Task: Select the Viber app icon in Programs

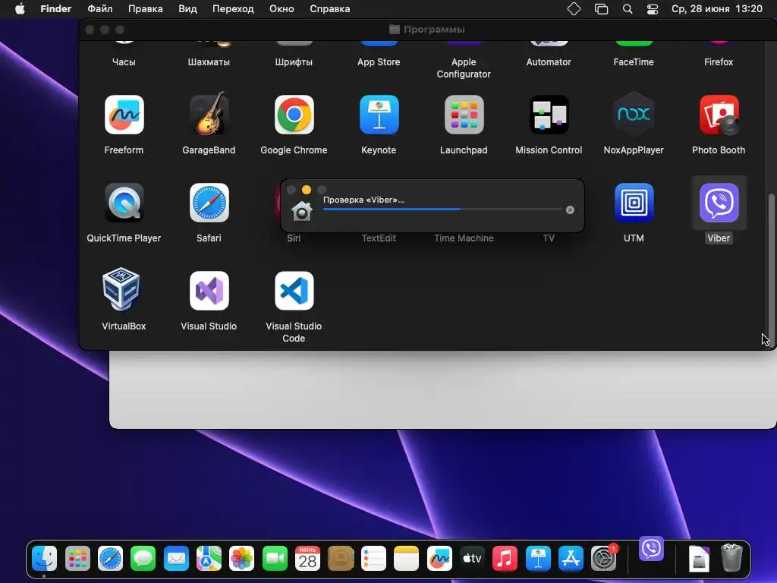Action: click(719, 202)
